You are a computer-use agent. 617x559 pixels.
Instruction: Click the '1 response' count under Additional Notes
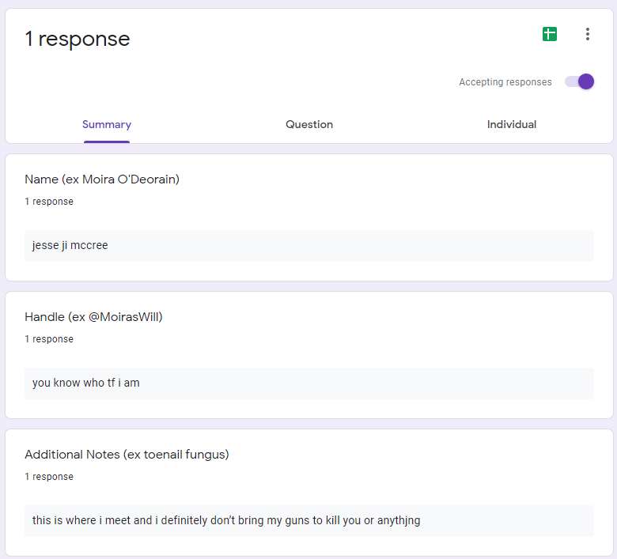[x=49, y=477]
